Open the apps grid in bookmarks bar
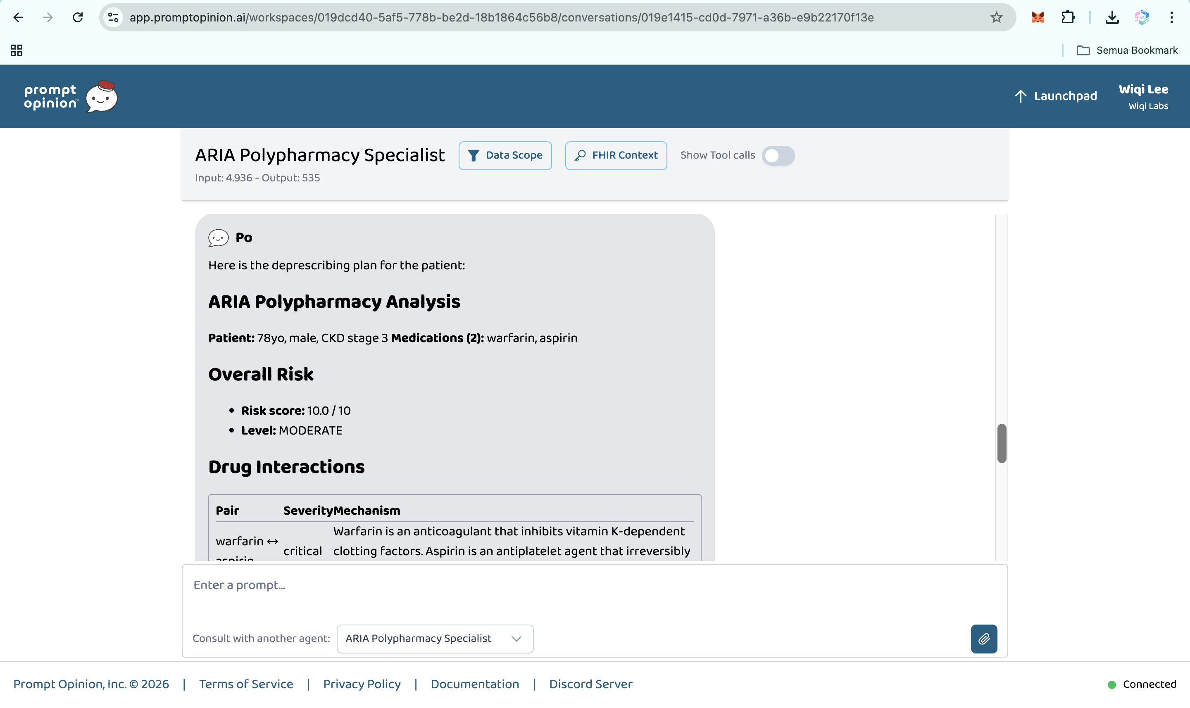This screenshot has width=1190, height=708. [17, 50]
